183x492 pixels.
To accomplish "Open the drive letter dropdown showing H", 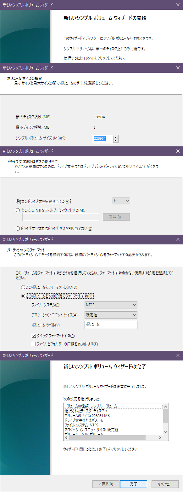I will point(121,201).
